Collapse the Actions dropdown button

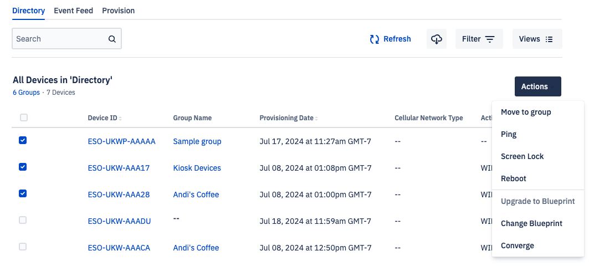537,86
